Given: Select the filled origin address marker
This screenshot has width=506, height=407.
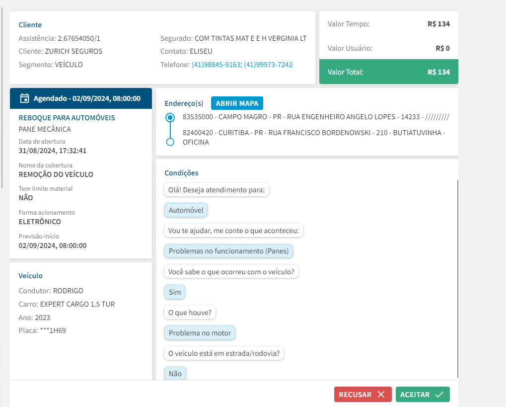Looking at the screenshot, I should (x=170, y=118).
